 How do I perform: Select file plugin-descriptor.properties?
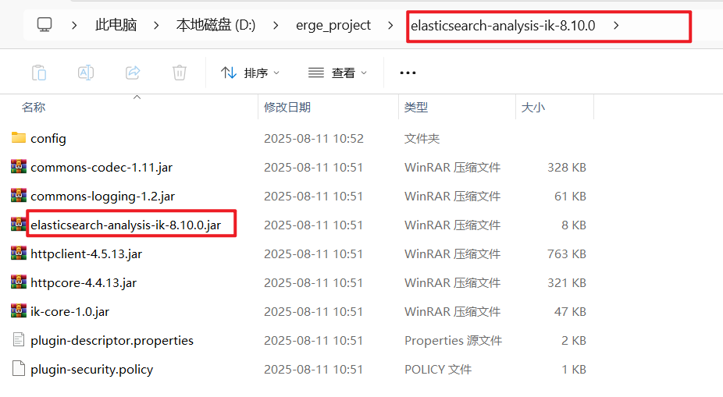pyautogui.click(x=112, y=341)
